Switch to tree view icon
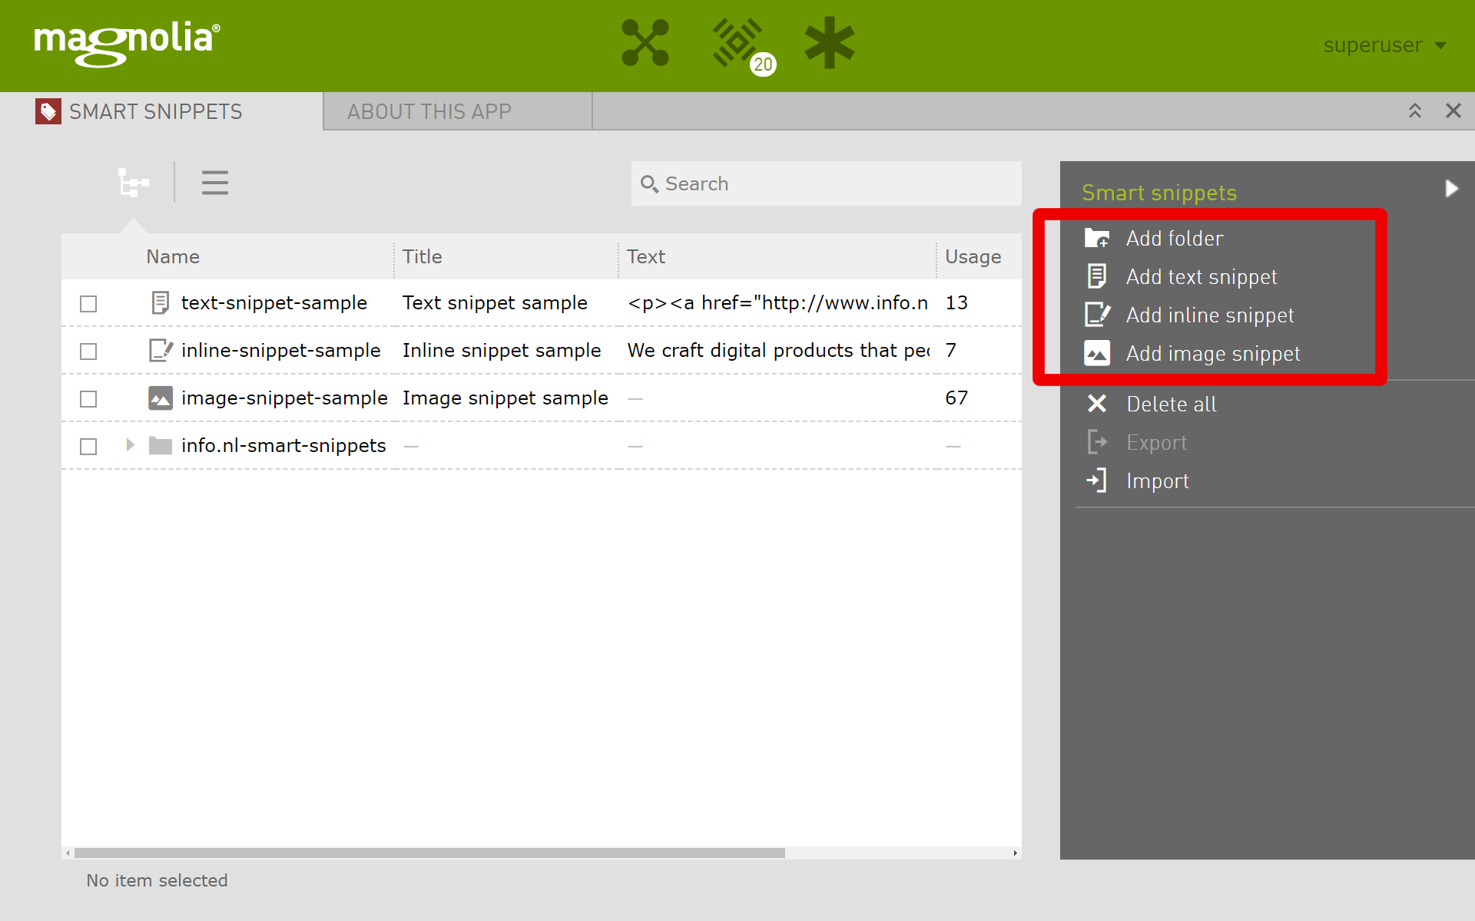Screen dimensions: 1475x921 [x=134, y=183]
